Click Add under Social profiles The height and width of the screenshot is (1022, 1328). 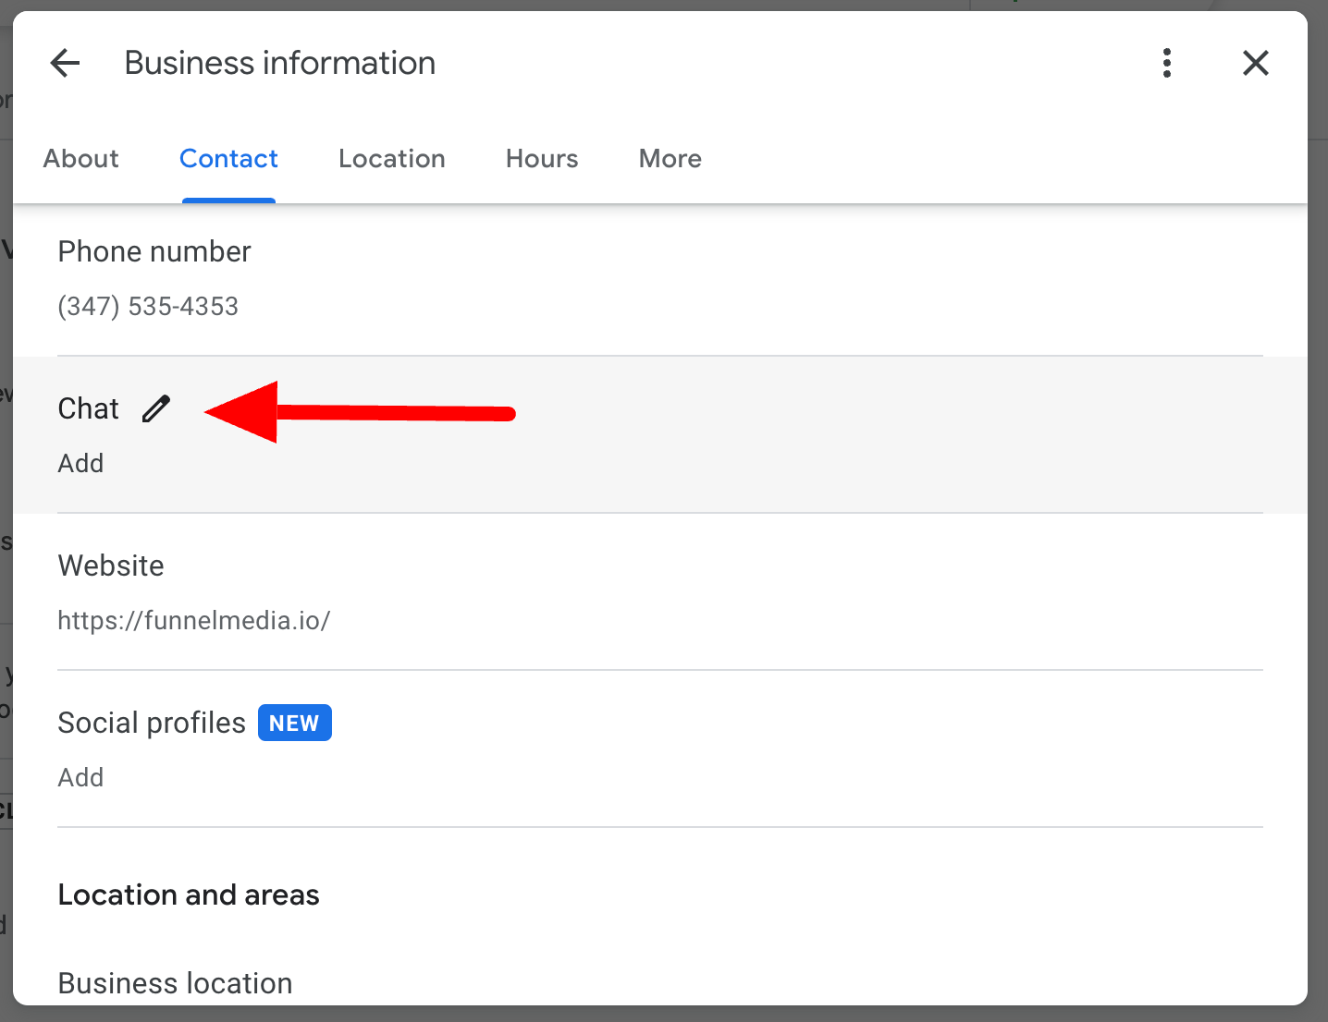click(80, 777)
